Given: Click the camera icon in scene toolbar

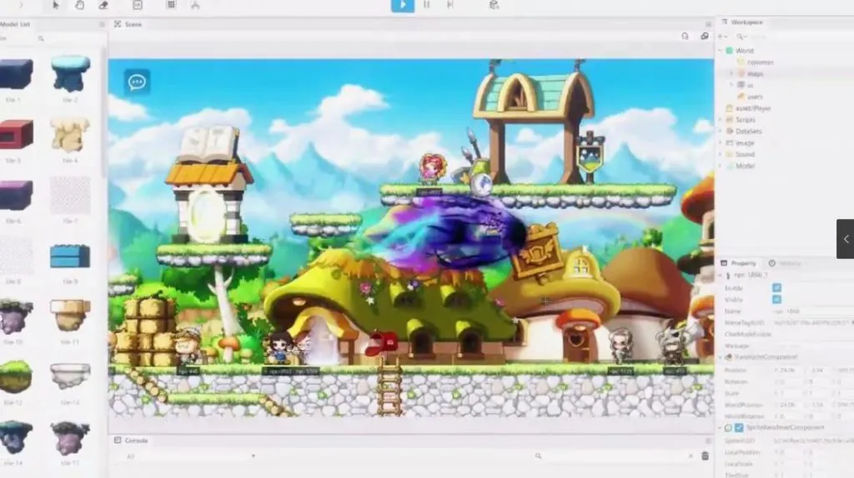Looking at the screenshot, I should point(704,36).
